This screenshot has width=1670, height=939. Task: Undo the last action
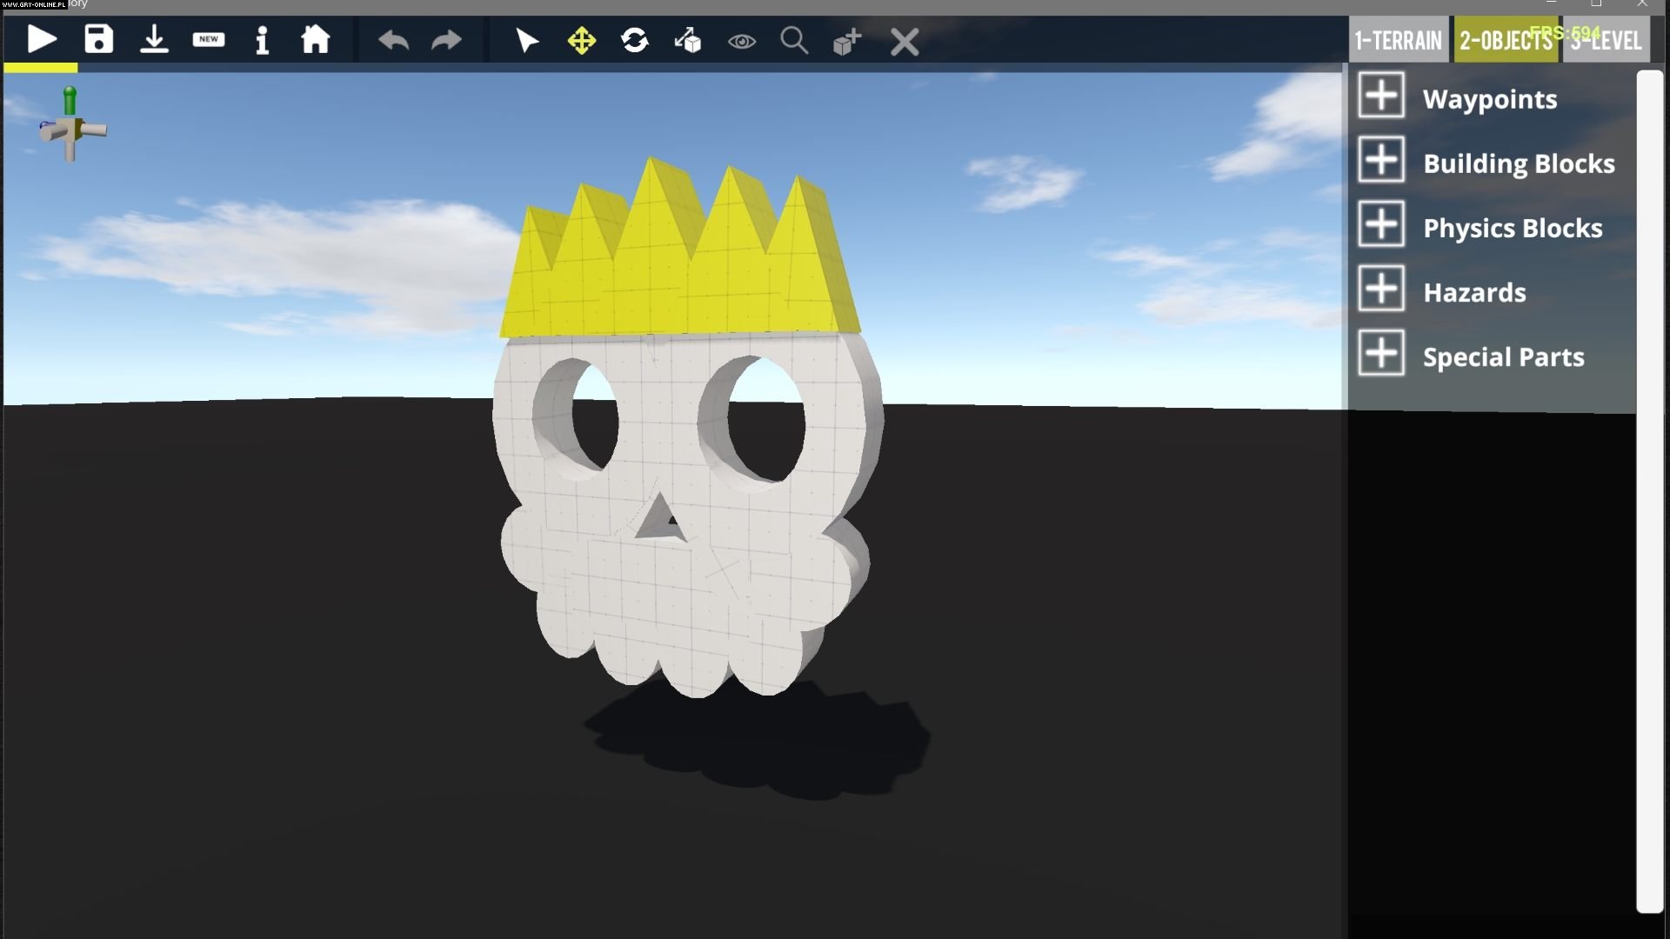393,40
